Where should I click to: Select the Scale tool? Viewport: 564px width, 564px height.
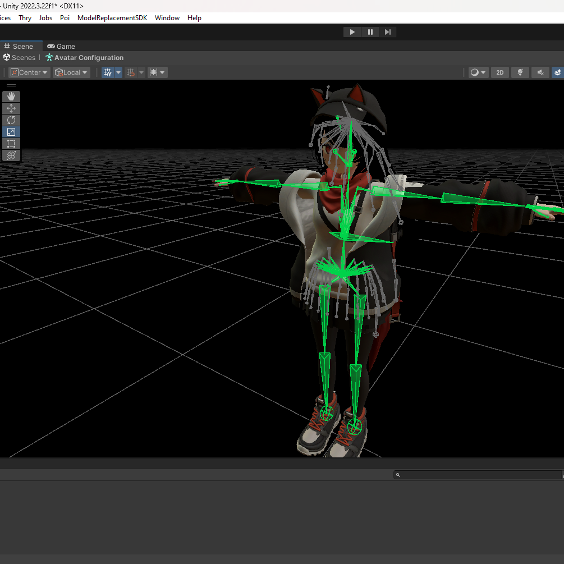pyautogui.click(x=11, y=132)
